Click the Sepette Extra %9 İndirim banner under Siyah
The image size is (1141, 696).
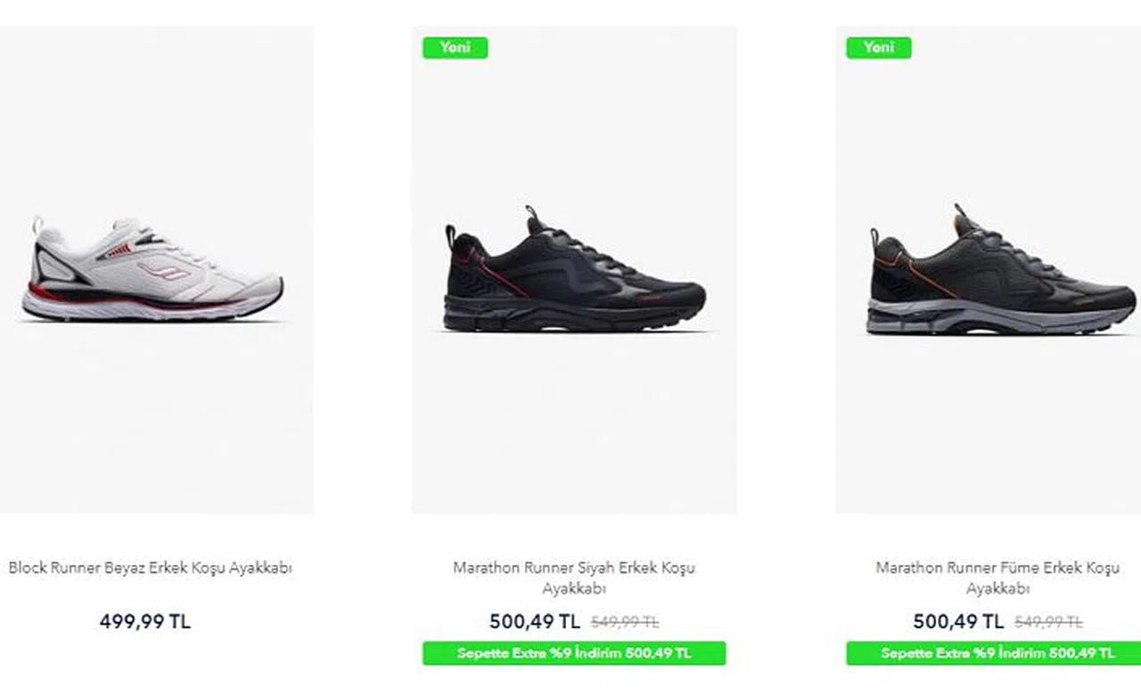pos(574,653)
